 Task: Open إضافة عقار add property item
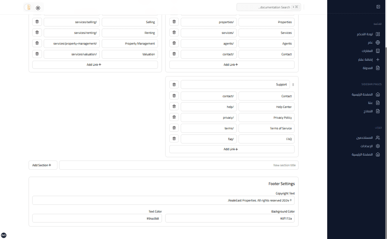coord(369,59)
